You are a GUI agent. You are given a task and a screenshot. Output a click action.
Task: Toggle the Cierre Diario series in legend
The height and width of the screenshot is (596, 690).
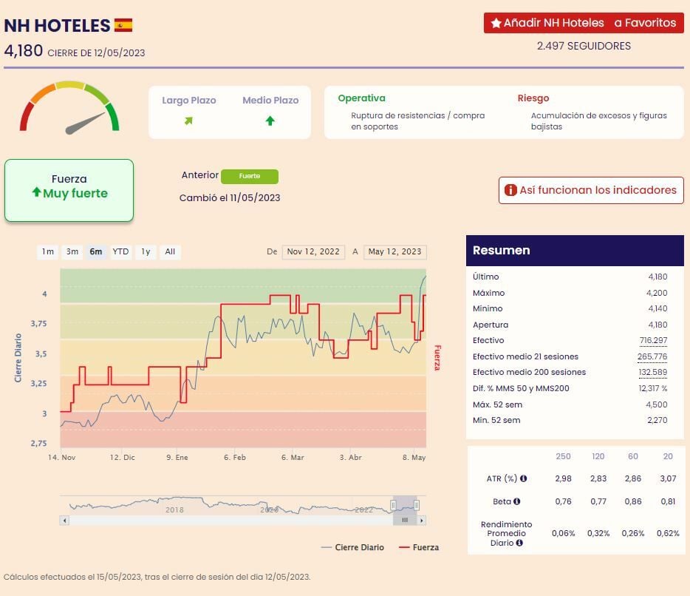353,547
